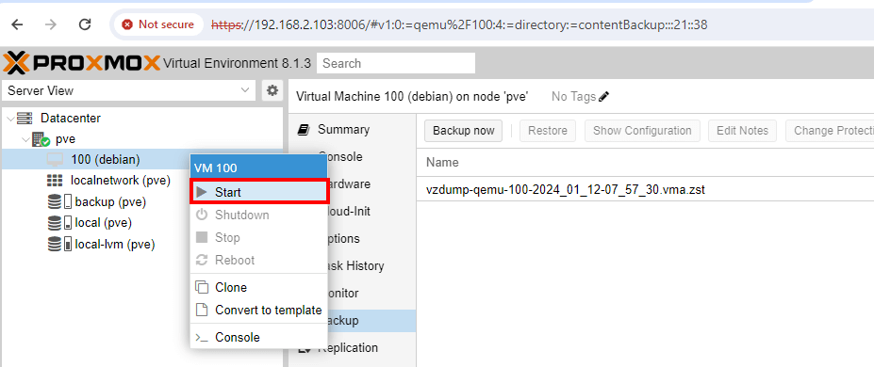Screen dimensions: 874x367
Task: Click the Start play triangle icon
Action: 202,192
